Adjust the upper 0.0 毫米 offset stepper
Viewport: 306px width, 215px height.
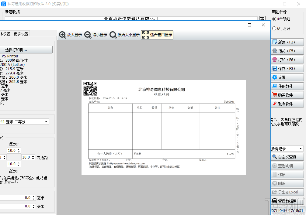click(x=33, y=198)
